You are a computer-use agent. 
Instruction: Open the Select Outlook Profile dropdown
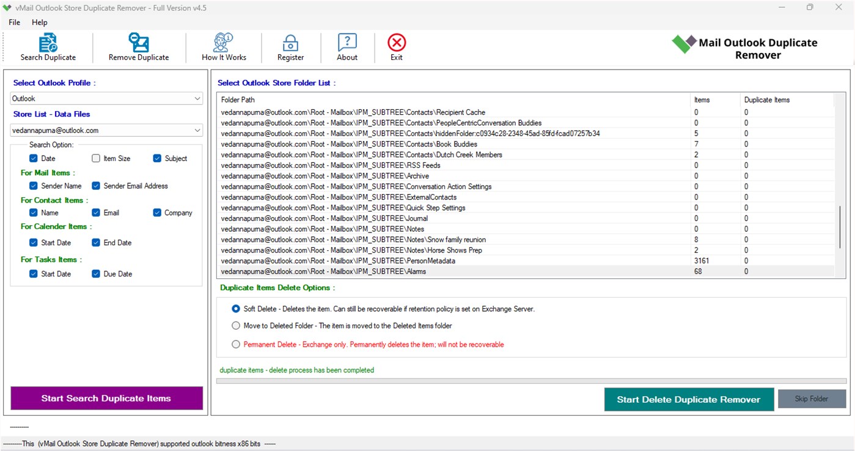(x=198, y=98)
